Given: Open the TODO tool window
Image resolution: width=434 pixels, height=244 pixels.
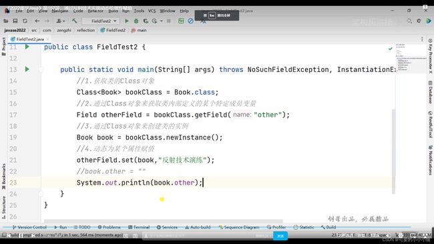Looking at the screenshot, I should pos(82,227).
